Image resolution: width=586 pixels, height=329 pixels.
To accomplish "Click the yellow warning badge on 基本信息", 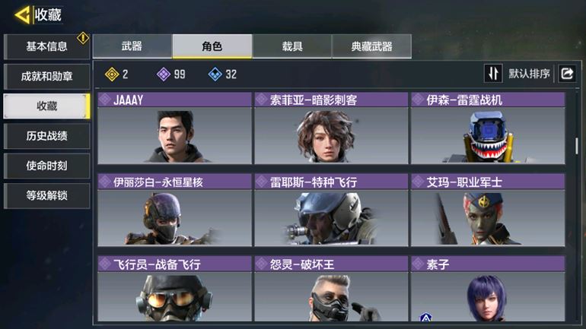I will coord(83,38).
